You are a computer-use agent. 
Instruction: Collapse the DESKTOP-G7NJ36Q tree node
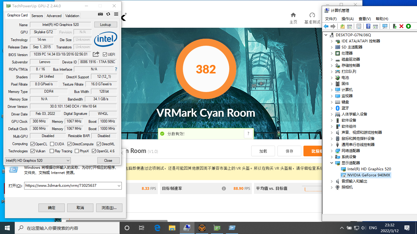(x=326, y=35)
